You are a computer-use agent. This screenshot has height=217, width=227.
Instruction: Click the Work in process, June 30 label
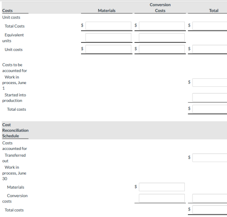14,173
